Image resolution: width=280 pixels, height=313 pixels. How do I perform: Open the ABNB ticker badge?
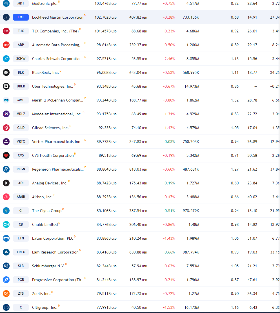21,197
